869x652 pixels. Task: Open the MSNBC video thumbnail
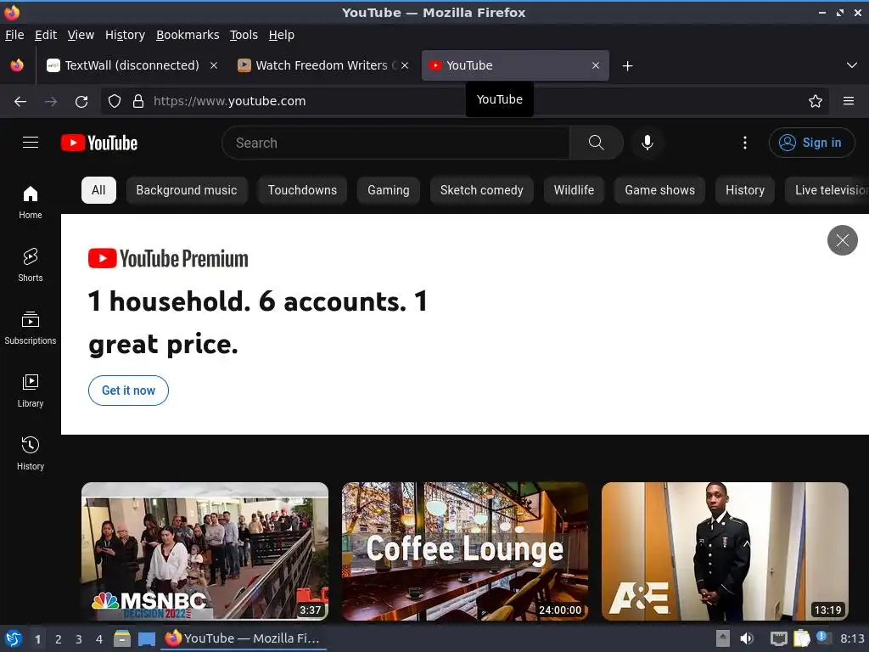pos(205,551)
